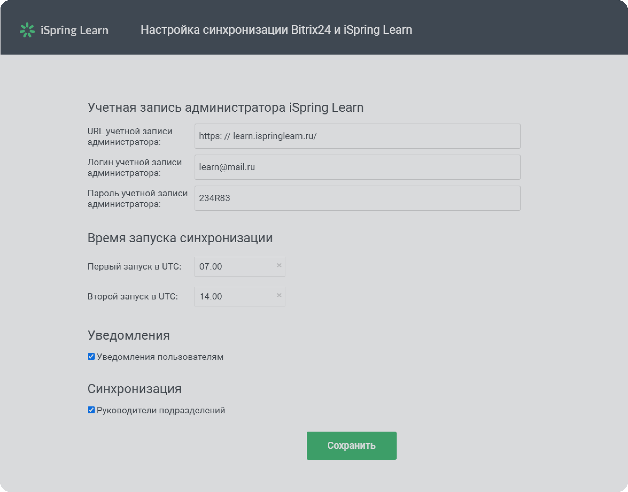
Task: Click the iSpring Learn logo icon
Action: pyautogui.click(x=27, y=30)
